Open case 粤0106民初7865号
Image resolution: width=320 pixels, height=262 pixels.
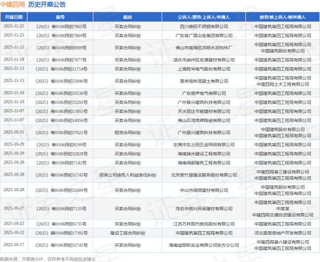(x=60, y=26)
